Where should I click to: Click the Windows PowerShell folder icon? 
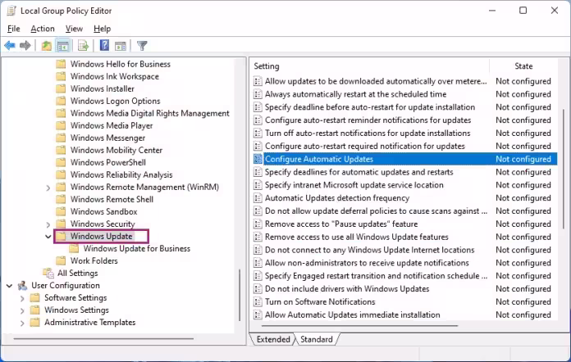[61, 162]
